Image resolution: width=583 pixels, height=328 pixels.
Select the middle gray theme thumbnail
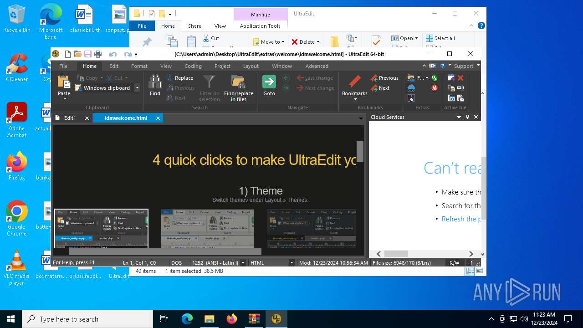pyautogui.click(x=207, y=228)
